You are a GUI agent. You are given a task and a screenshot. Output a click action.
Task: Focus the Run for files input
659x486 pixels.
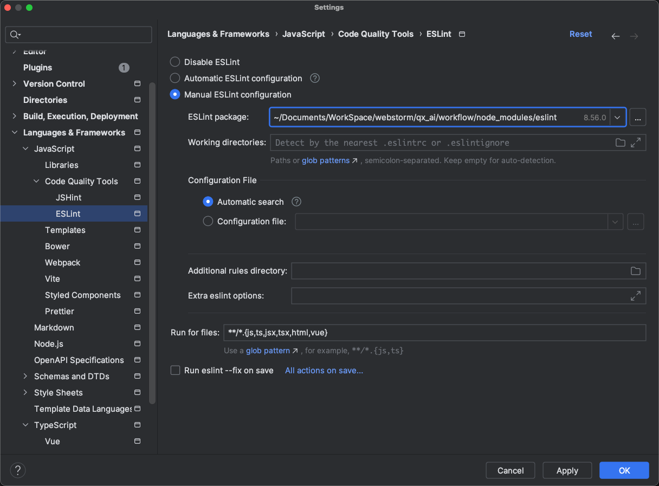pos(434,332)
